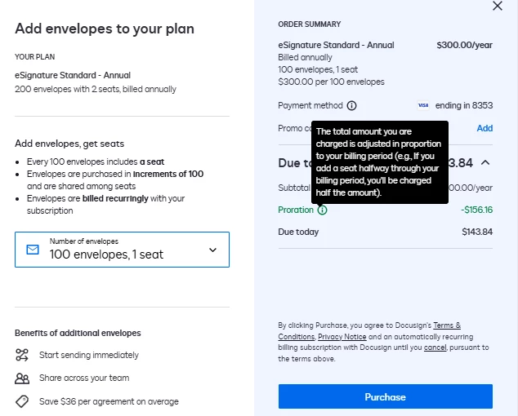Click the cancel subscription link

click(435, 347)
